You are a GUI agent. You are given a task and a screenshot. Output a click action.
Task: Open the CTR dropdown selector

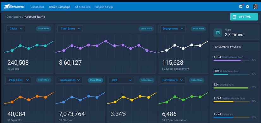121,80
